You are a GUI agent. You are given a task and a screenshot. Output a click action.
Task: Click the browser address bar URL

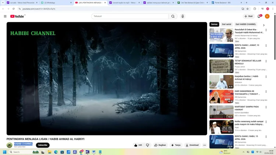pos(39,9)
